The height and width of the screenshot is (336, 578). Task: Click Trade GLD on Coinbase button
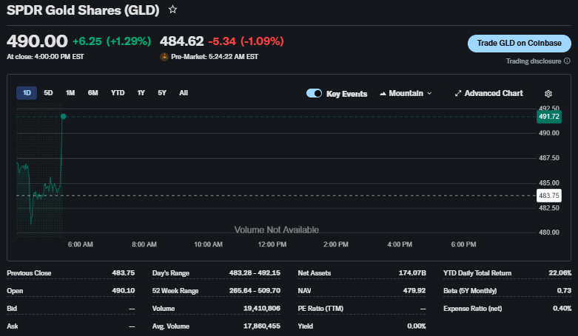(519, 44)
